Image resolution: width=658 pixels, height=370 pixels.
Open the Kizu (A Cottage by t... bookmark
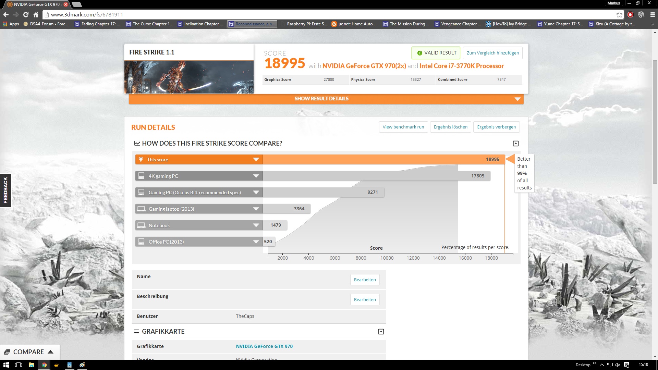point(612,24)
